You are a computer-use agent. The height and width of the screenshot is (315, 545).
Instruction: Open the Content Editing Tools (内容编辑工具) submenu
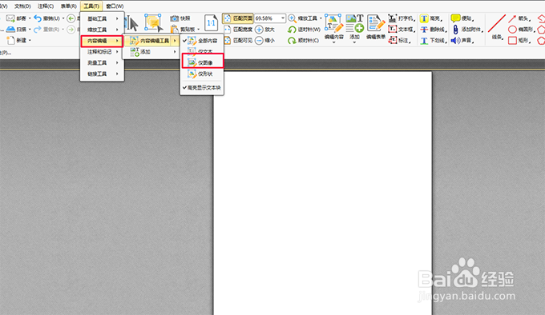click(x=152, y=41)
